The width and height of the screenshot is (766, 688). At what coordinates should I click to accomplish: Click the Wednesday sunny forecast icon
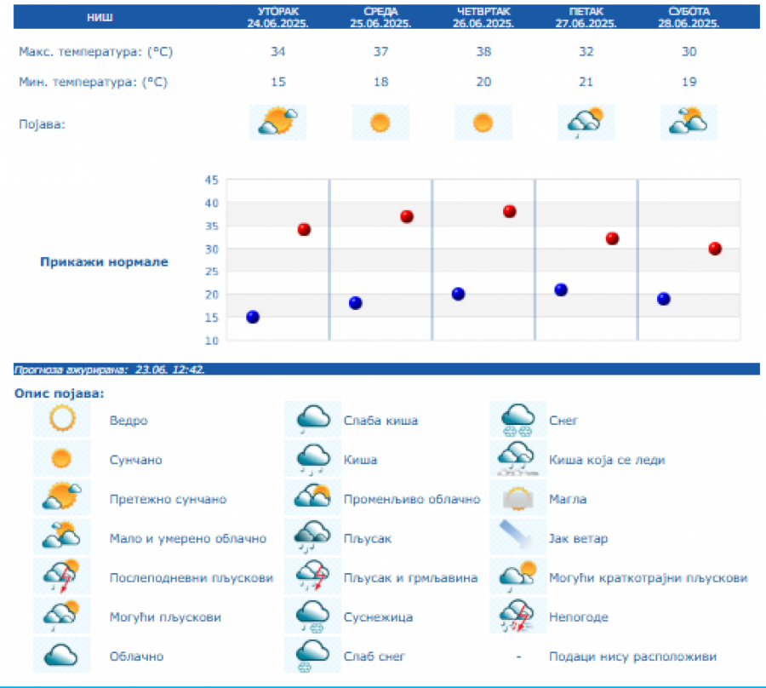click(380, 123)
